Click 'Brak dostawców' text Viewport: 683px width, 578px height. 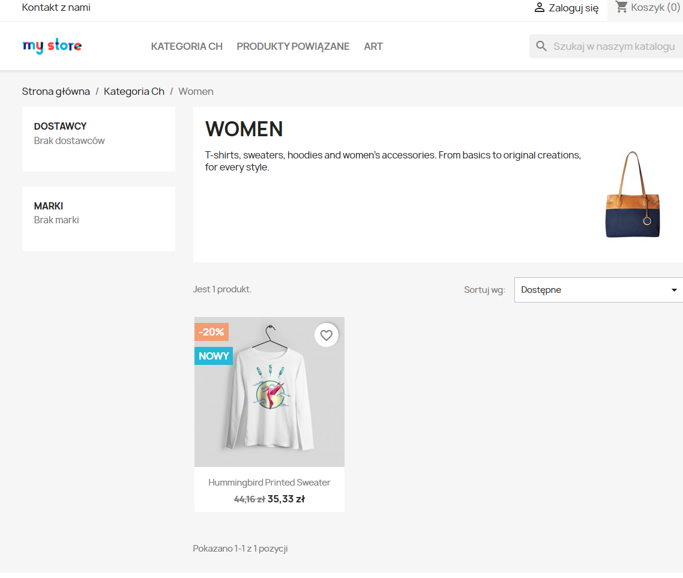click(x=69, y=140)
